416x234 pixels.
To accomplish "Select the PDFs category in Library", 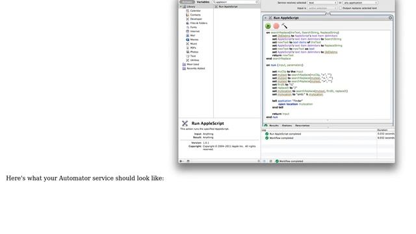I will pos(193,47).
